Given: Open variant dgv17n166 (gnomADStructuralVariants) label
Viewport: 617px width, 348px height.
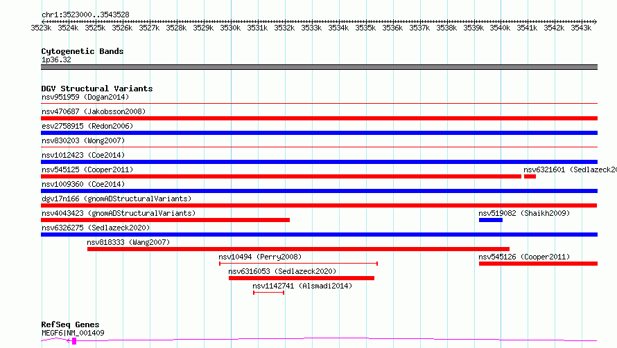Looking at the screenshot, I should [x=116, y=199].
